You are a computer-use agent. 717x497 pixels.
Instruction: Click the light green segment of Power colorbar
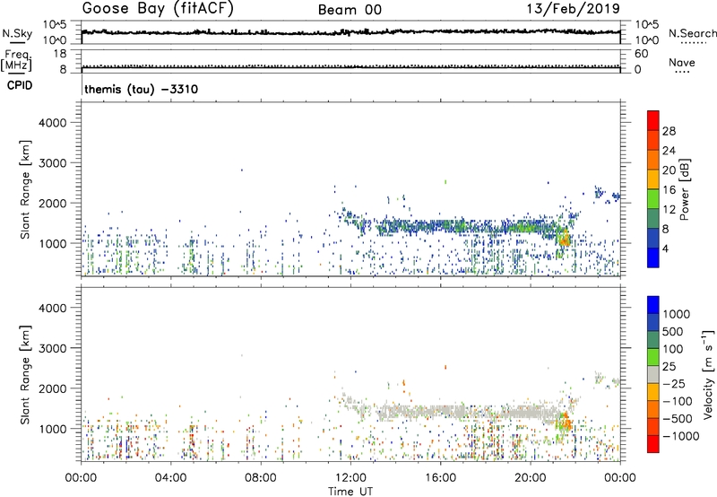(x=653, y=198)
